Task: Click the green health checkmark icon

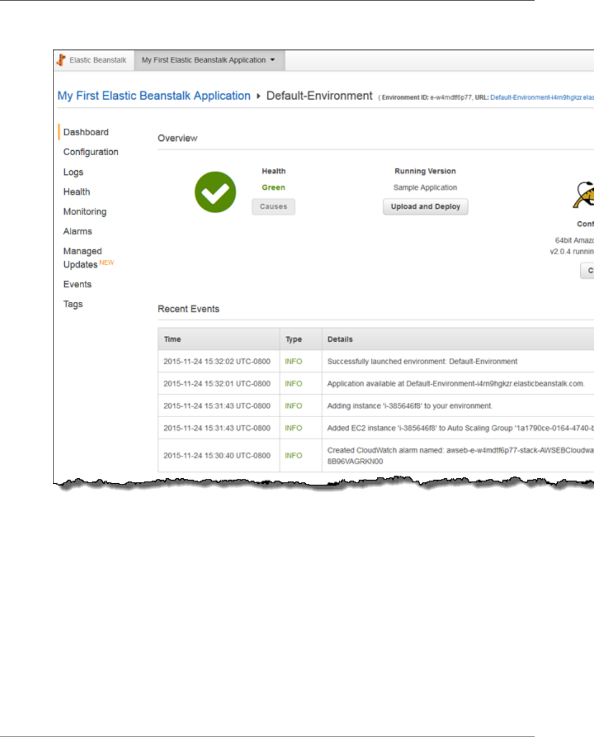Action: 215,192
